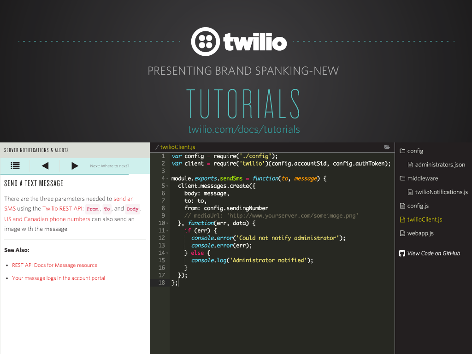Click the administrators.json file icon
This screenshot has height=354, width=472.
[410, 165]
